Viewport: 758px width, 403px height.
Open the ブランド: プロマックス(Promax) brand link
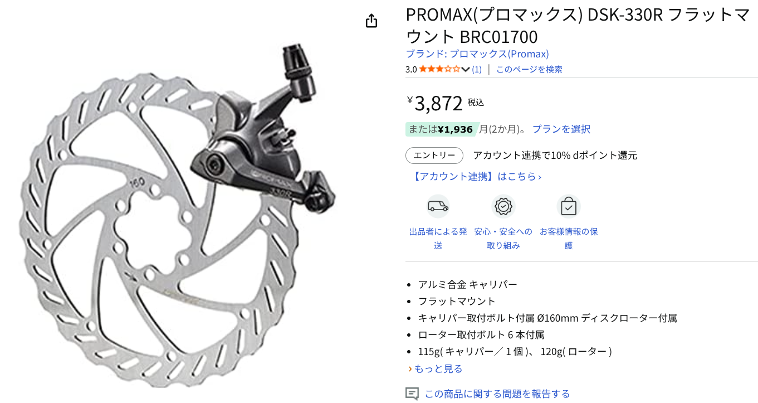pyautogui.click(x=477, y=54)
